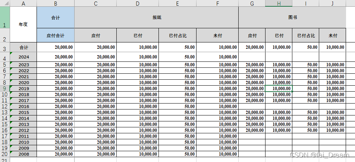Click 应付合计 value in the 2024 row
Screen dimensions: 355x162
pyautogui.click(x=56, y=57)
